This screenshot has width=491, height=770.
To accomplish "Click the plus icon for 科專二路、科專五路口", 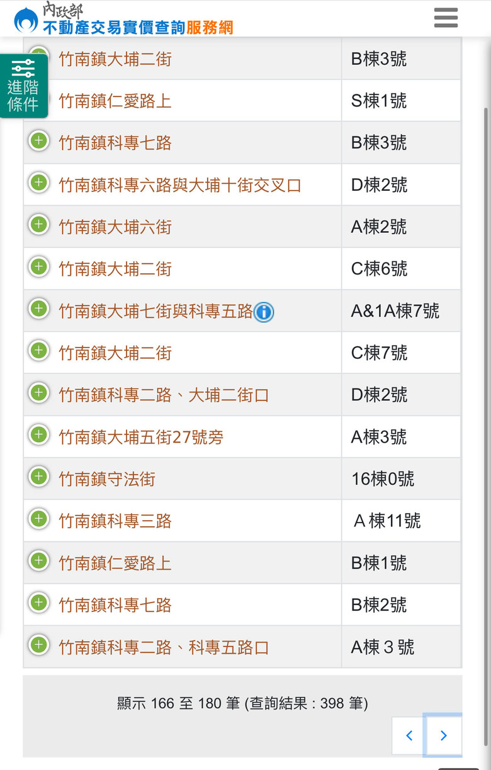I will pos(39,645).
